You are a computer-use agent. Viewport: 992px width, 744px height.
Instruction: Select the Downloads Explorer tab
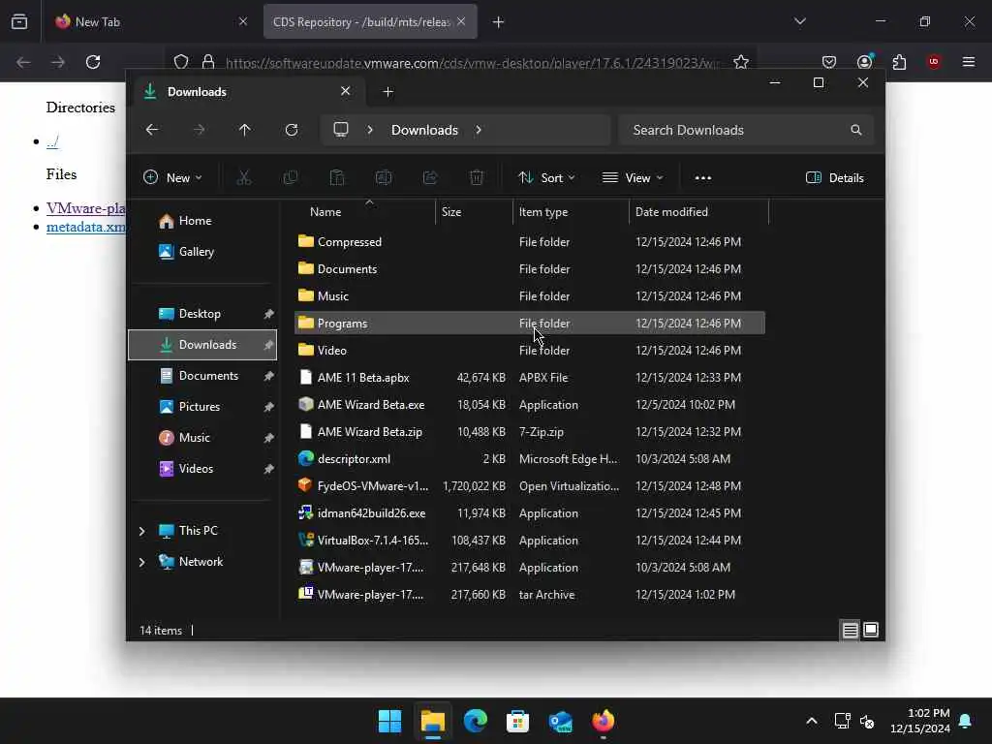pos(247,92)
